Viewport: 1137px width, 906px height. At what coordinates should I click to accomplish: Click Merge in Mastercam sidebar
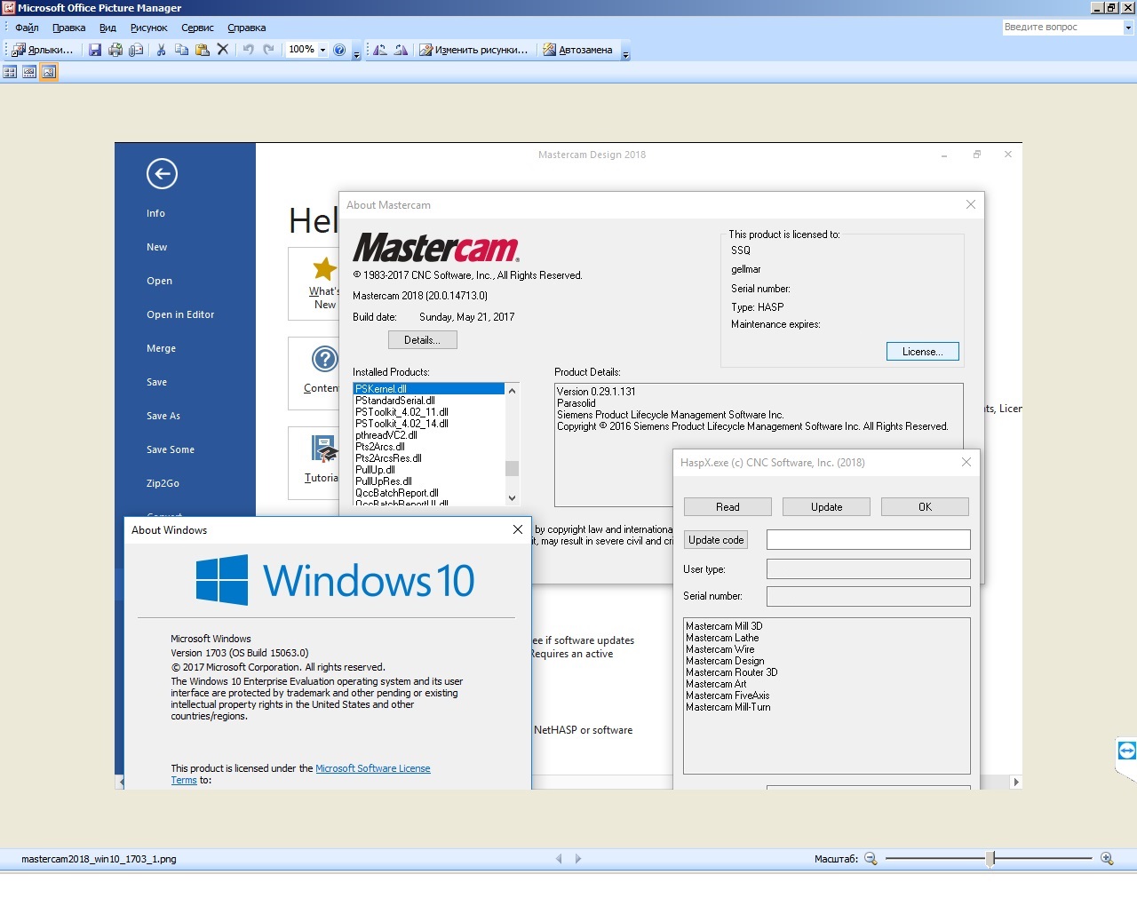(161, 348)
